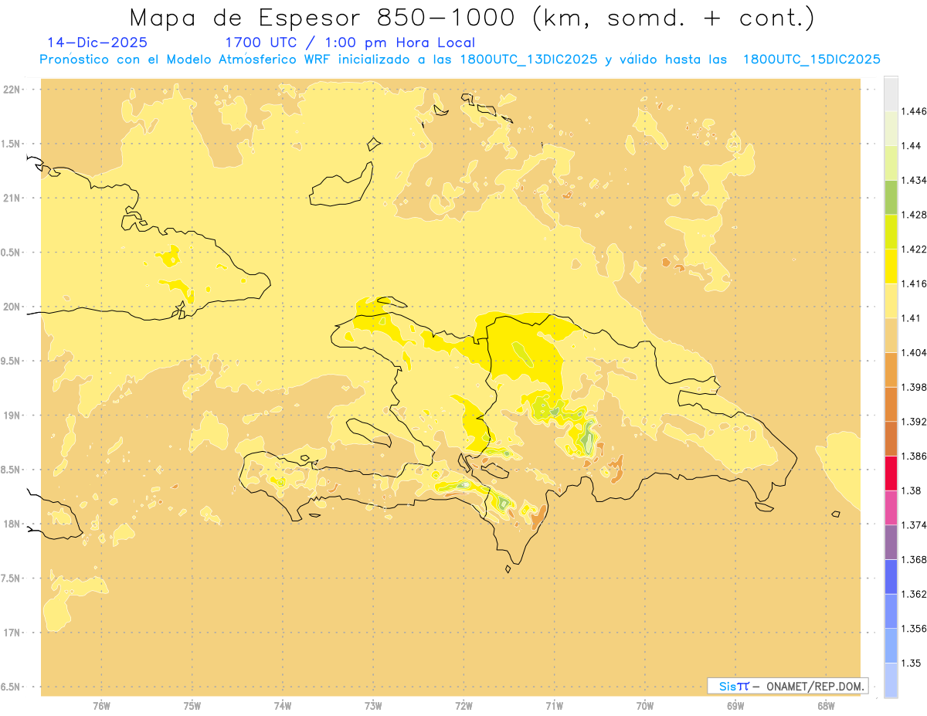Click the colorbar value '1.422'
The height and width of the screenshot is (716, 927).
[913, 249]
